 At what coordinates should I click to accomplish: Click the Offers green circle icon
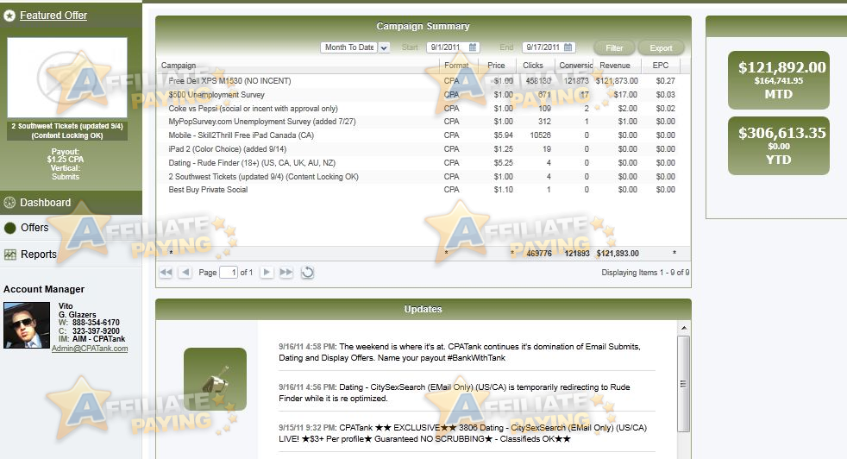[x=9, y=228]
